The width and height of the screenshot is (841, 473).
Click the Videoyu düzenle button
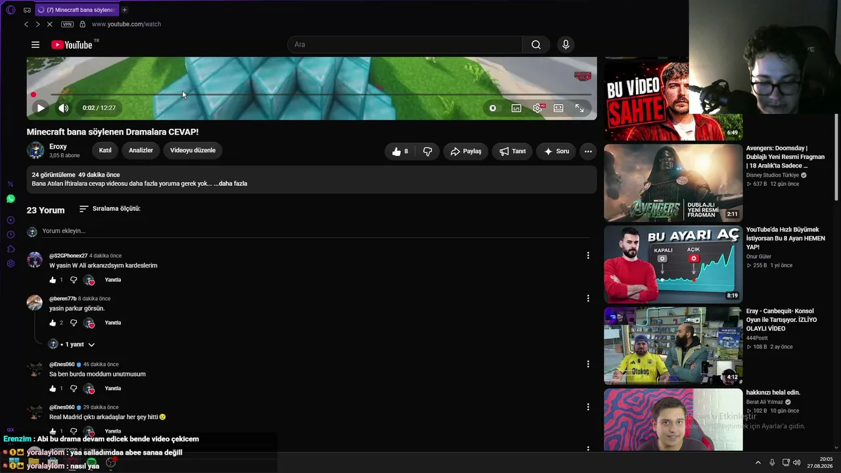pos(193,150)
